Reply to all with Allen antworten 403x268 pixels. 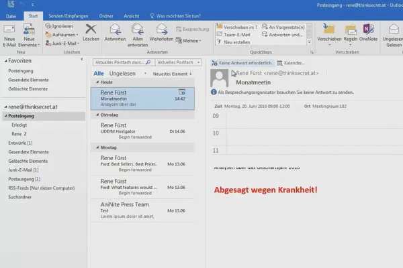[x=138, y=36]
